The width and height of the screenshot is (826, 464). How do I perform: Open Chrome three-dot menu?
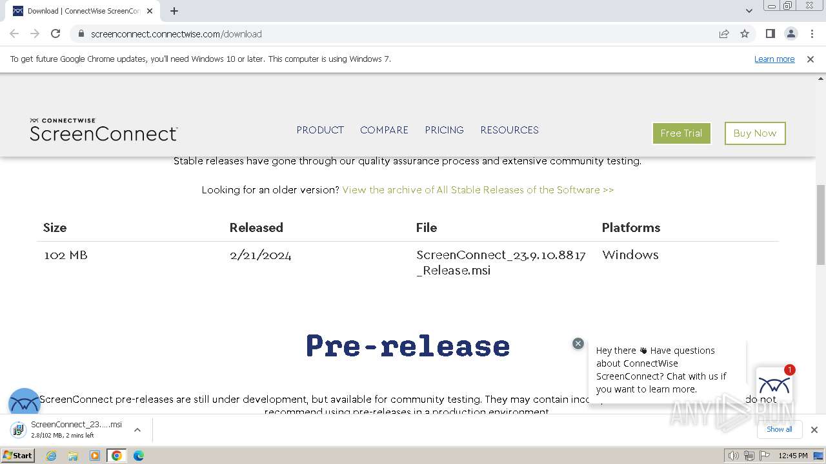click(811, 34)
